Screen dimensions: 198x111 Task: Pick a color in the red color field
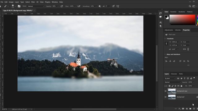pos(182,20)
